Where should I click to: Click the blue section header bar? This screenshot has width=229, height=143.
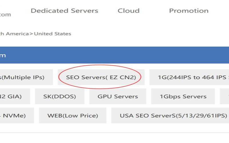coord(114,55)
